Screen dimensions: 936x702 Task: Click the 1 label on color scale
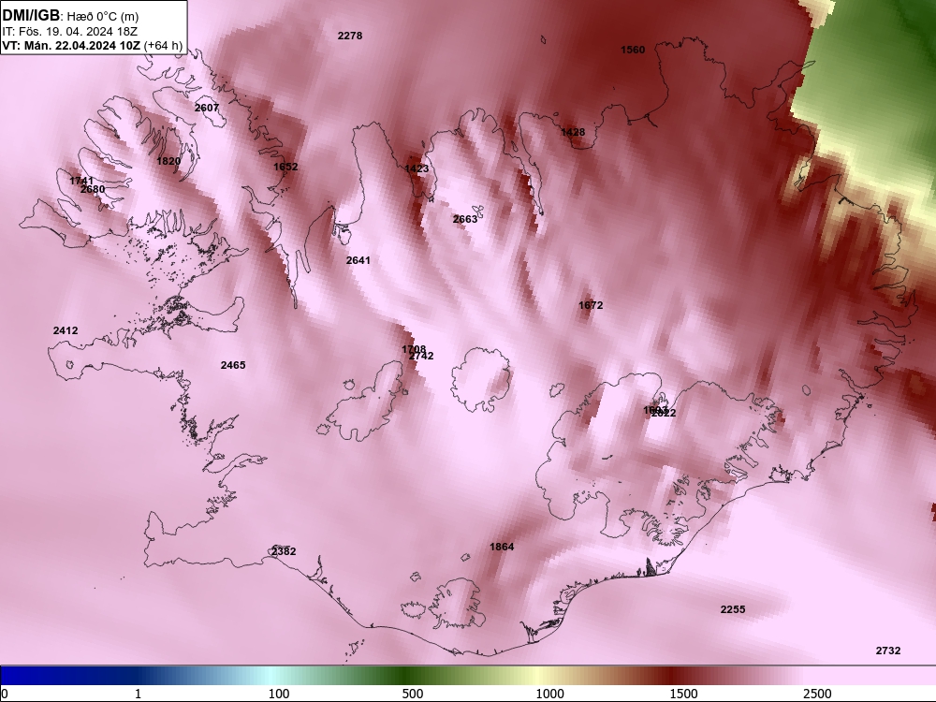click(x=138, y=694)
